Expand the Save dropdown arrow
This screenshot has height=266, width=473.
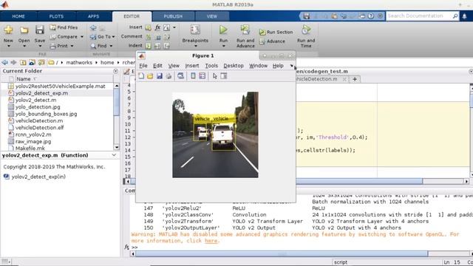pyautogui.click(x=39, y=46)
